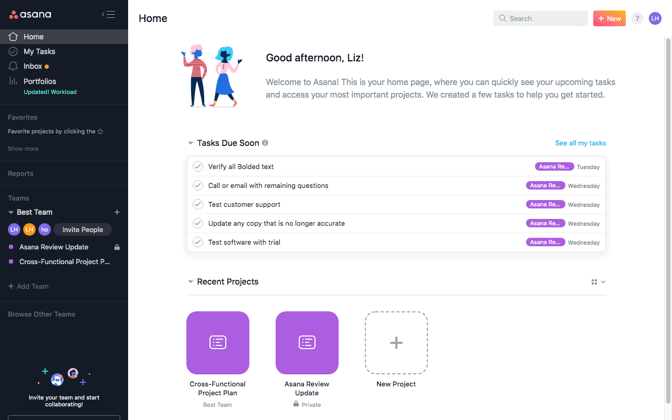Click the Search field
The width and height of the screenshot is (672, 420).
[541, 18]
